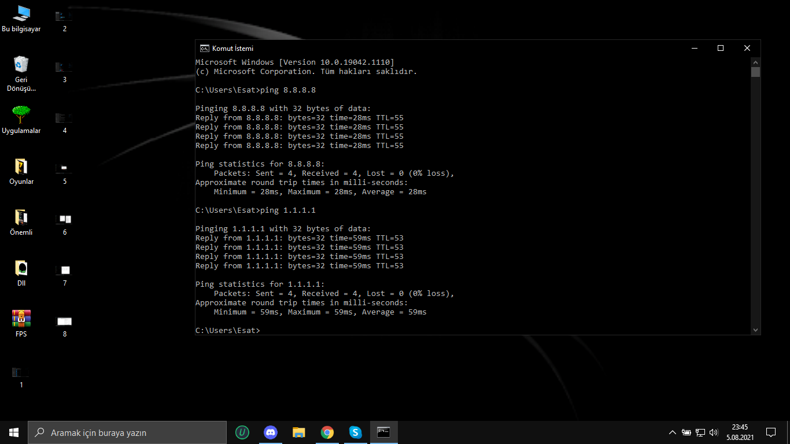The width and height of the screenshot is (790, 444).
Task: Open the clock and date flyout
Action: coord(740,432)
